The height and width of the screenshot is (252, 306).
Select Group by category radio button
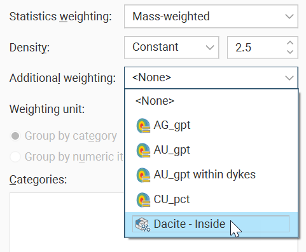[x=15, y=136]
